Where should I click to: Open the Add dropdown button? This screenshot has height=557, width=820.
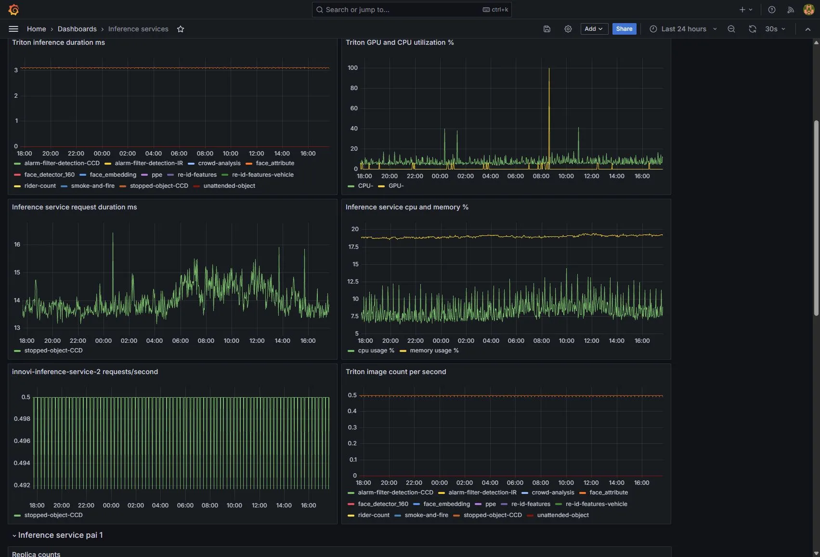point(594,29)
